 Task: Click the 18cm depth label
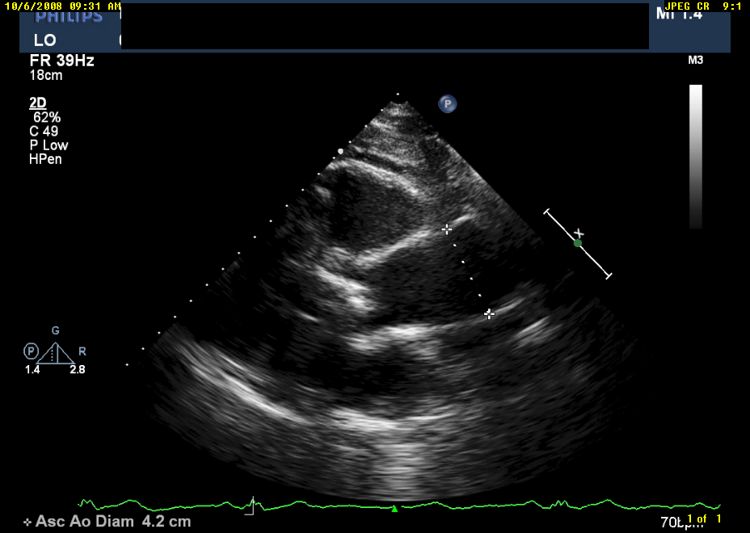point(46,76)
